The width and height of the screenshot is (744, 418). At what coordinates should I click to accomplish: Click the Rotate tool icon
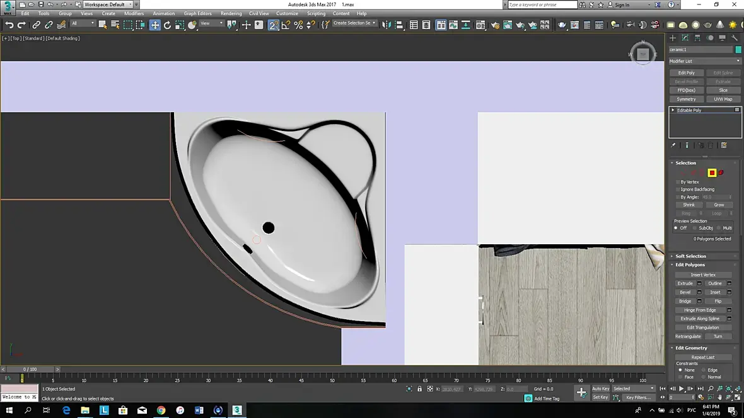coord(168,25)
